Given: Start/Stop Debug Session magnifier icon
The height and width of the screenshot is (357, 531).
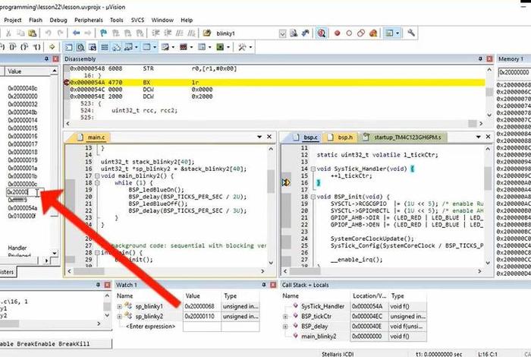Looking at the screenshot, I should click(322, 33).
